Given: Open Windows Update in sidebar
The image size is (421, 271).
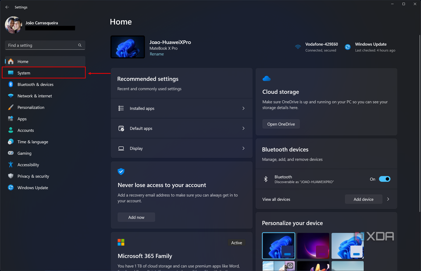Looking at the screenshot, I should [45, 188].
